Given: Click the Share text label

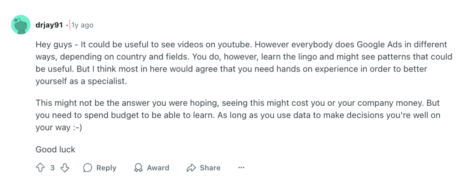Looking at the screenshot, I should (x=210, y=168).
